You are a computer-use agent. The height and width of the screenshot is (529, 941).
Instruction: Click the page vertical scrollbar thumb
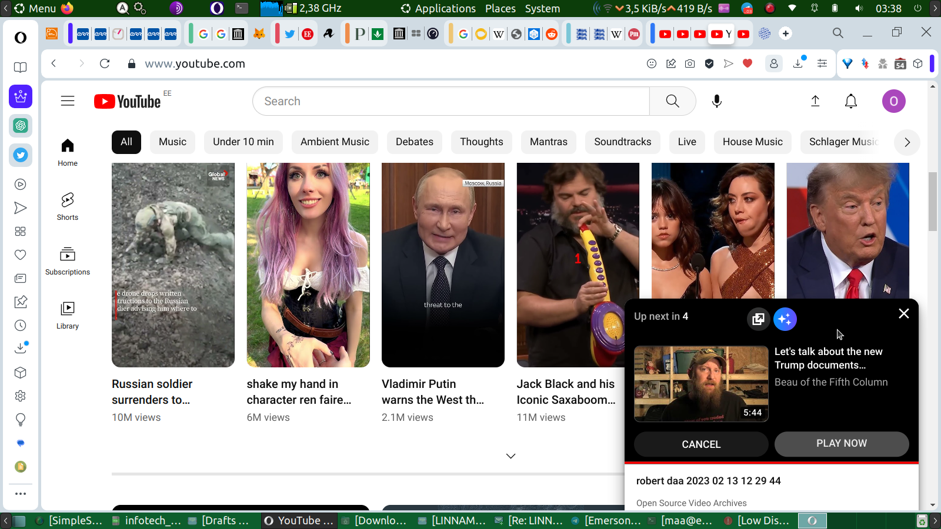(932, 201)
